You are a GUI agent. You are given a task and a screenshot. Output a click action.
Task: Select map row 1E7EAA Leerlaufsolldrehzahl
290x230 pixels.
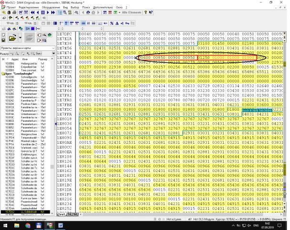(25, 208)
